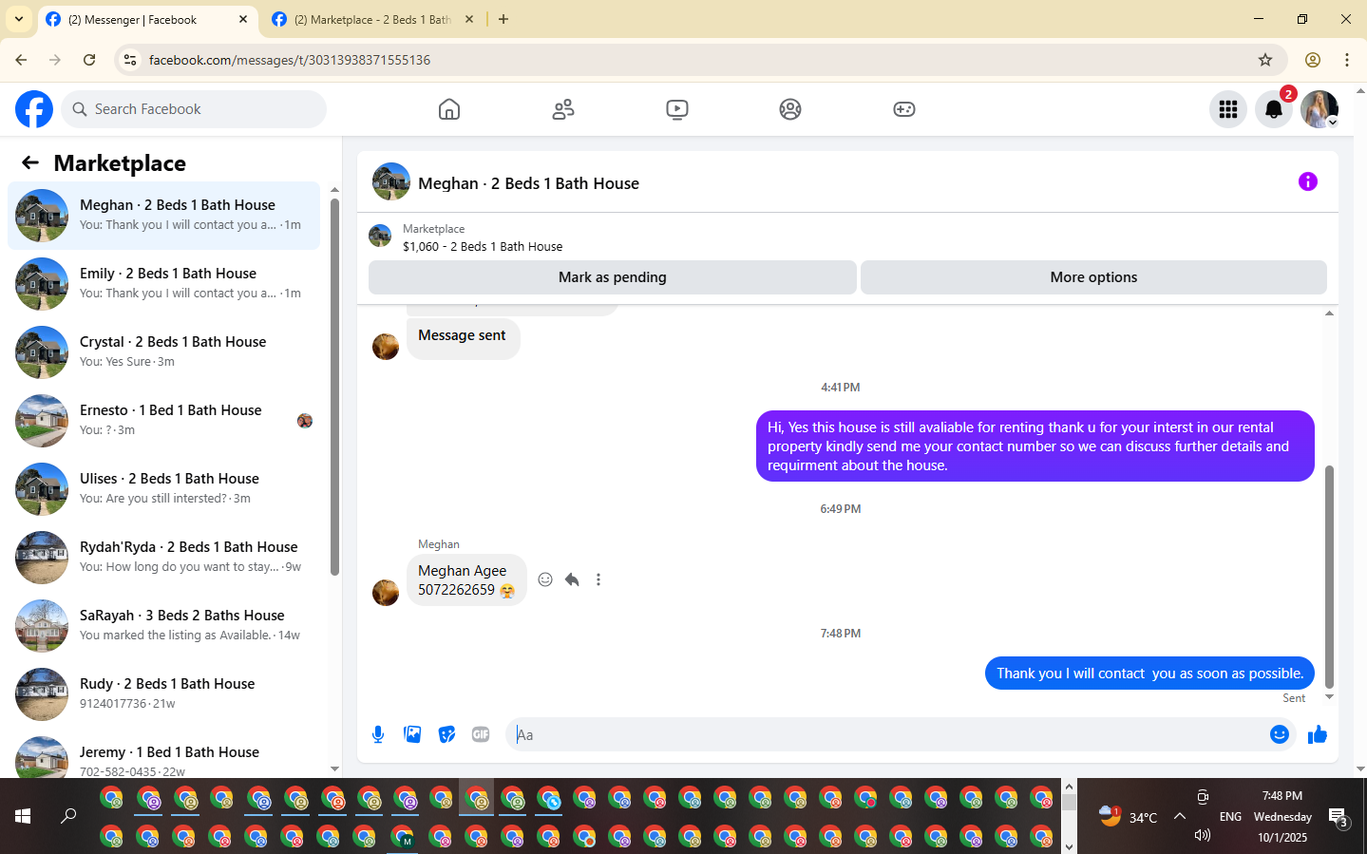Click Mark as pending button
The image size is (1367, 854).
click(x=613, y=277)
